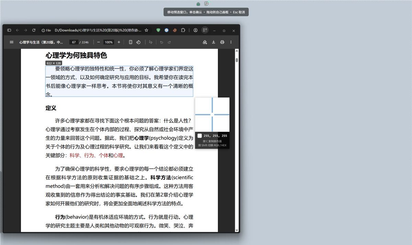Click the fit to page icon
The height and width of the screenshot is (245, 412).
click(x=130, y=42)
